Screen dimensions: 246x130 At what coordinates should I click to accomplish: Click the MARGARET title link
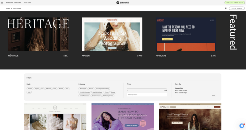click(162, 56)
